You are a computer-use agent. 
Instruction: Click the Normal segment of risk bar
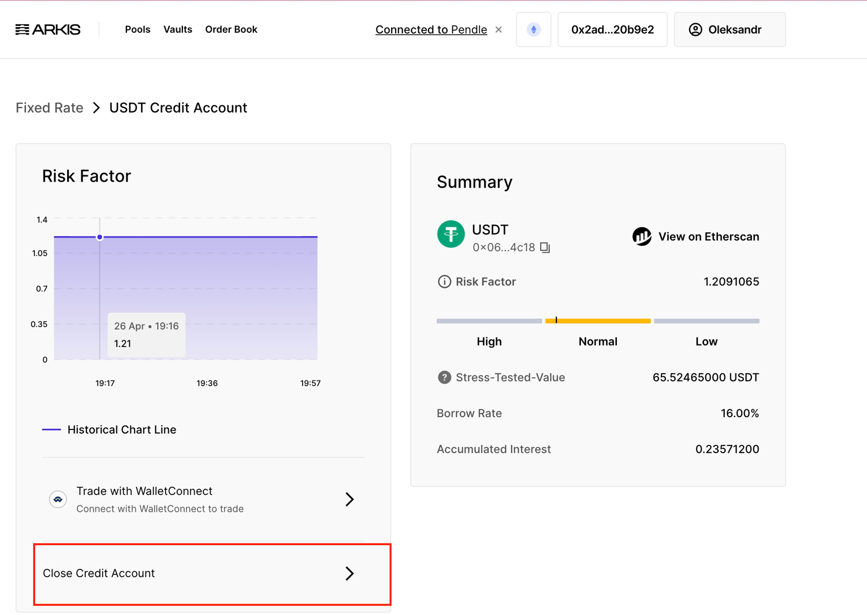598,321
